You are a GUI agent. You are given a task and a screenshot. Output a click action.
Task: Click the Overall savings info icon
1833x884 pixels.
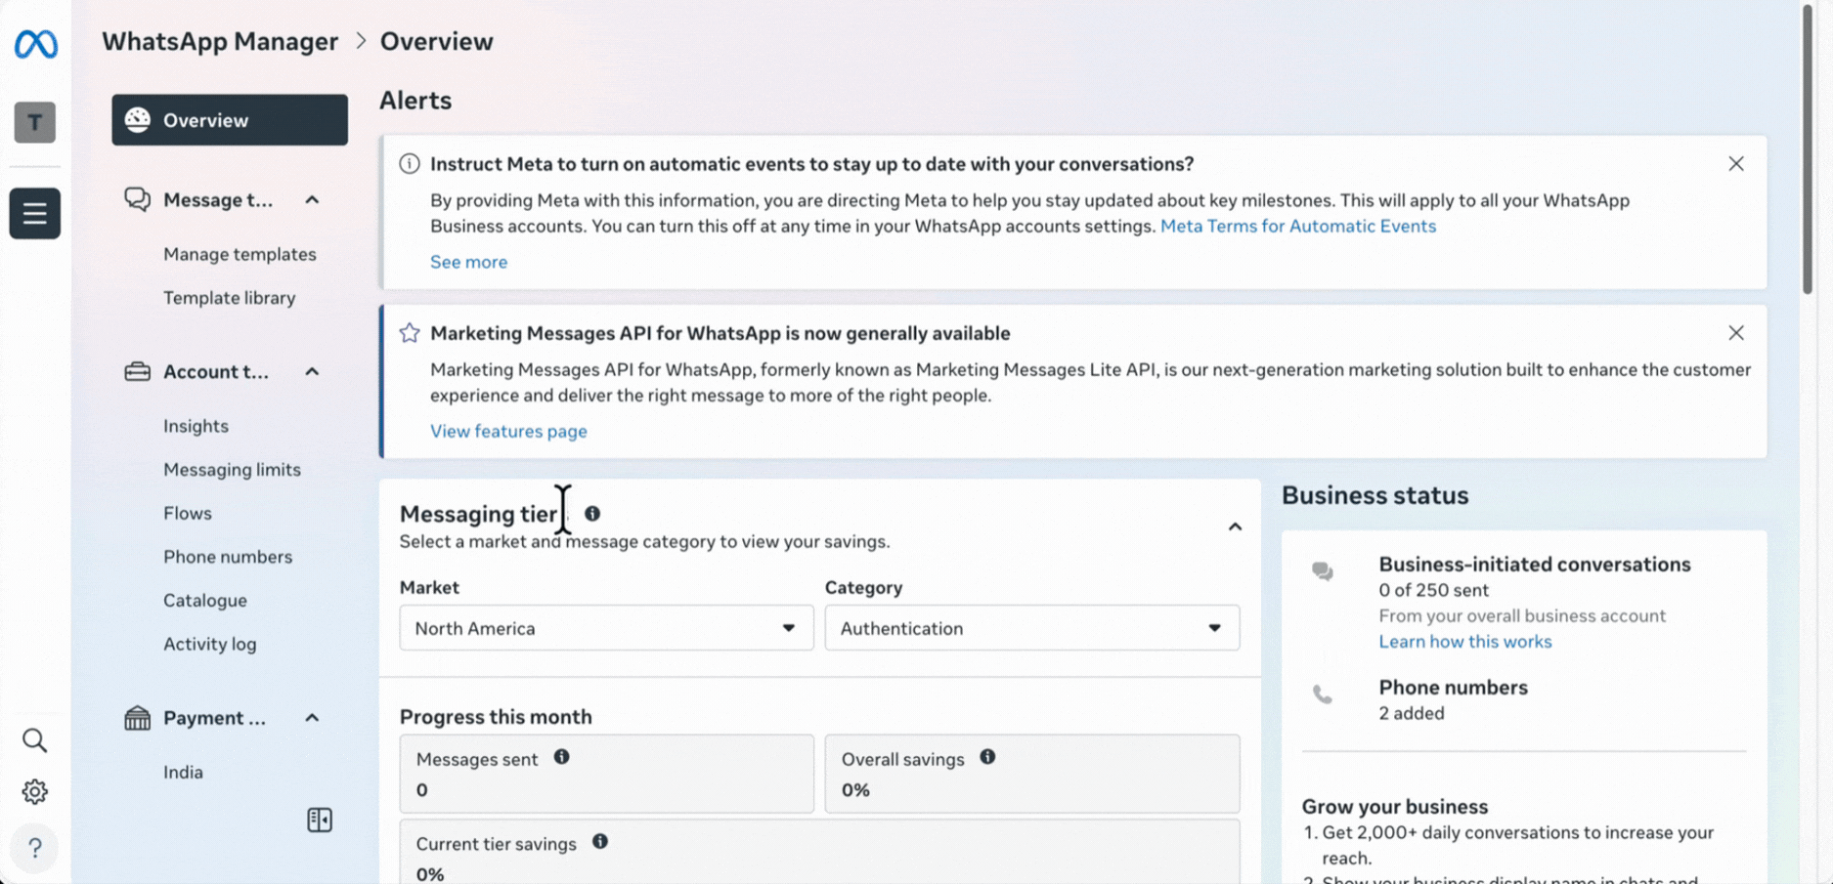988,757
